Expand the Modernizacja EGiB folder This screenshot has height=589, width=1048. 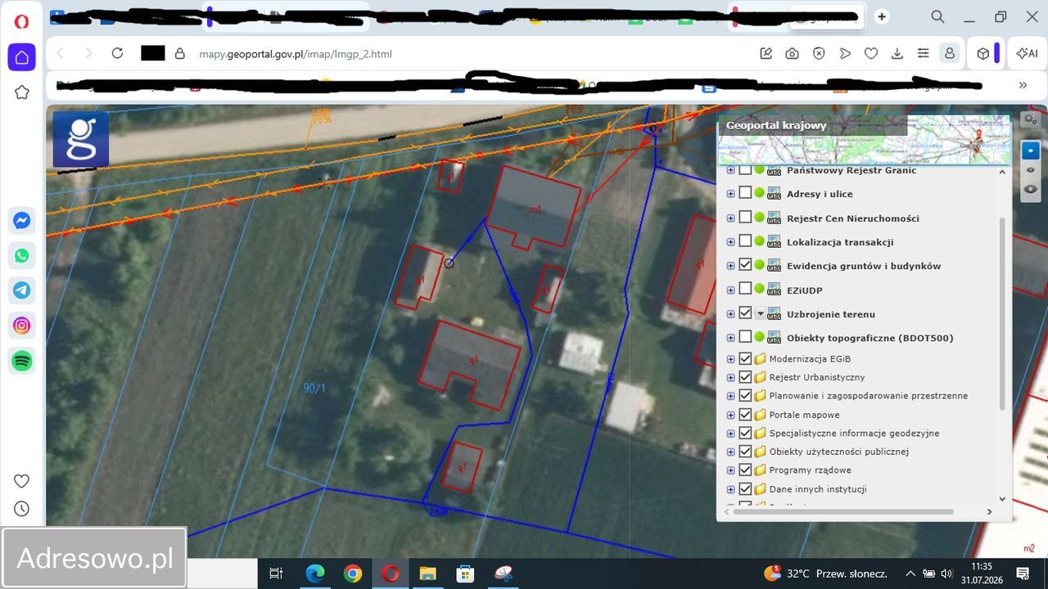731,359
